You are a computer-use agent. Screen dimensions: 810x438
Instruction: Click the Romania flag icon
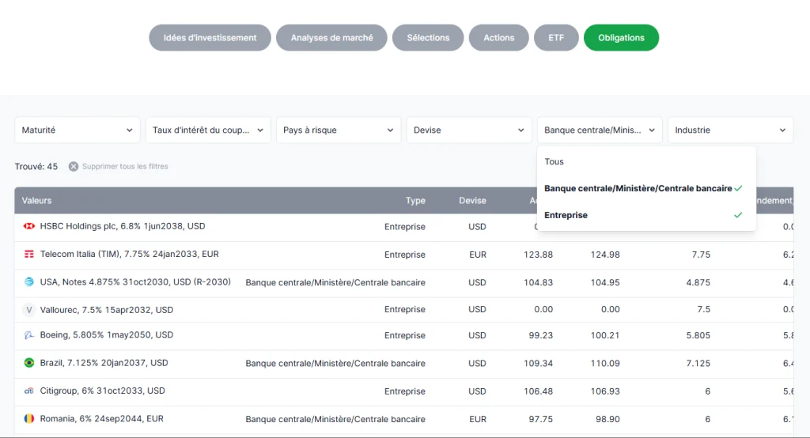tap(29, 419)
